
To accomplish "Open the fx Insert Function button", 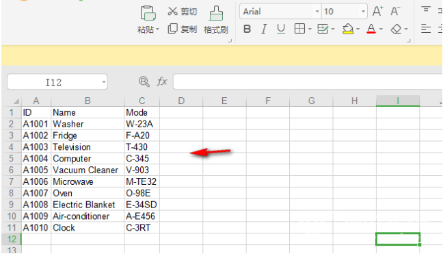I will pos(162,81).
